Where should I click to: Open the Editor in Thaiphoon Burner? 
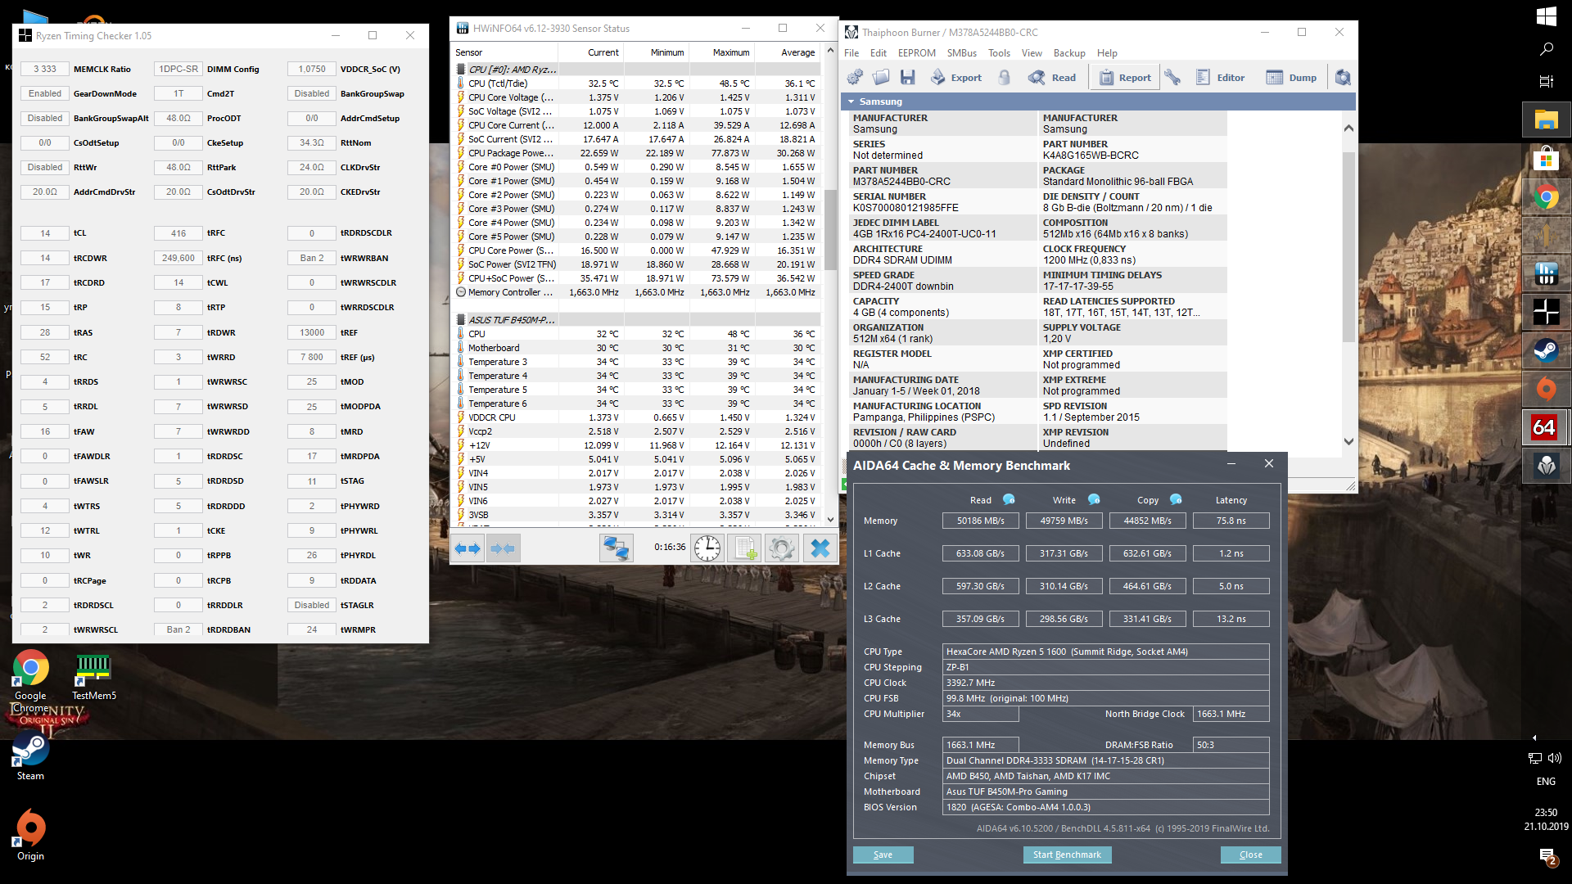tap(1220, 77)
